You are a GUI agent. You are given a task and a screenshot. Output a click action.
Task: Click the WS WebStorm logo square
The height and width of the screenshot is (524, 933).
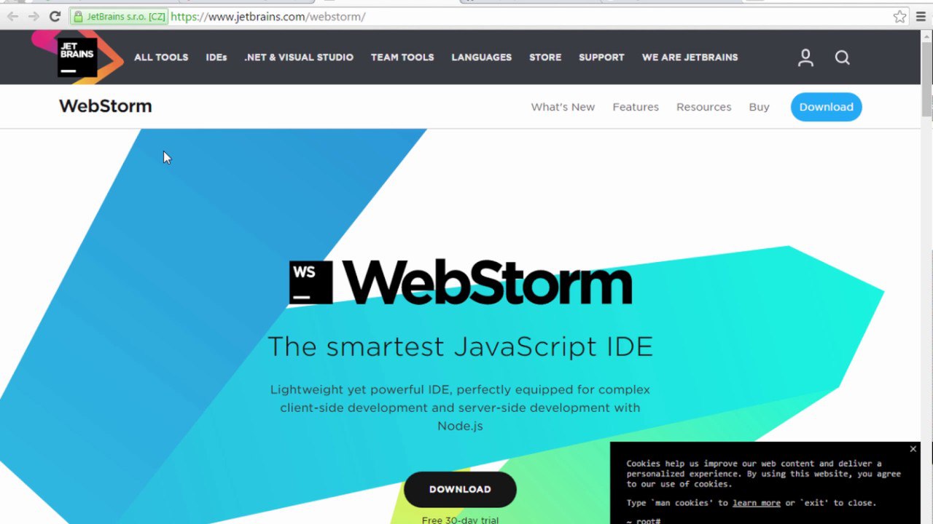[311, 282]
